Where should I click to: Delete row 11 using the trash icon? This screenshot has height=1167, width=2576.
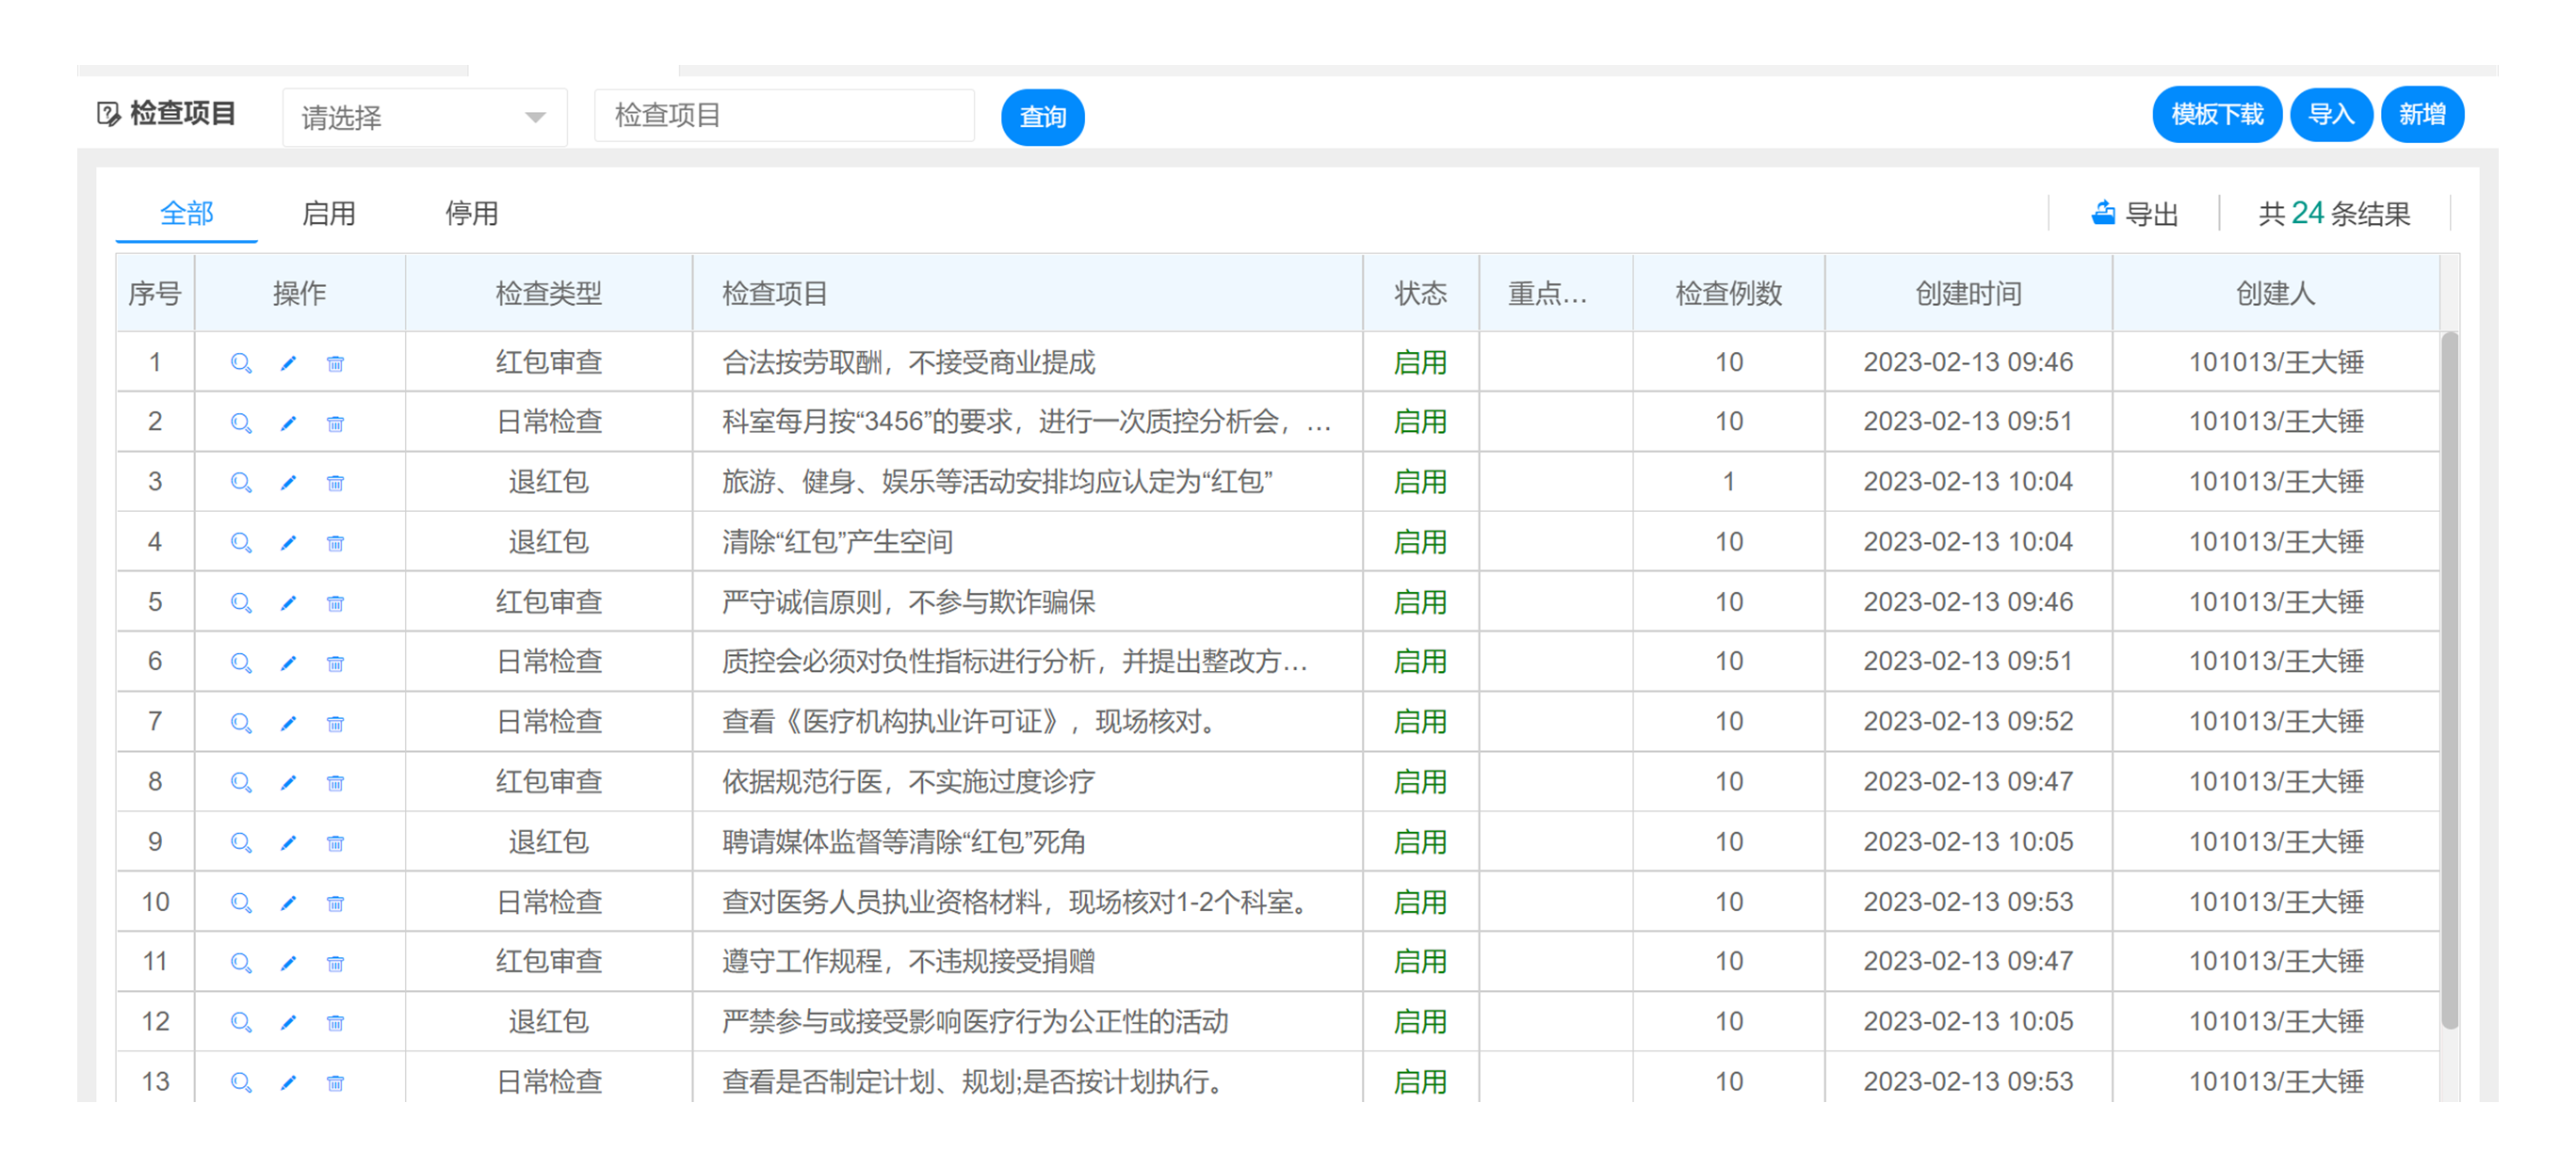click(x=335, y=962)
